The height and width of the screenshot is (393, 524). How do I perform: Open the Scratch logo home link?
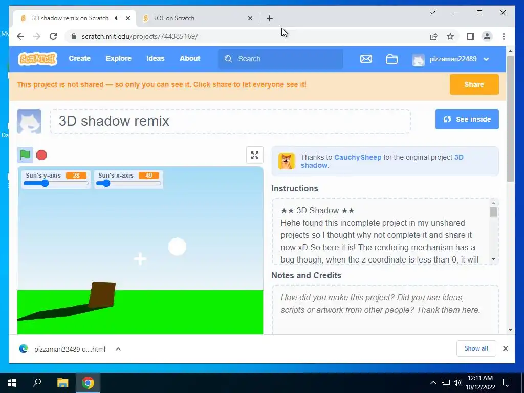pos(37,59)
